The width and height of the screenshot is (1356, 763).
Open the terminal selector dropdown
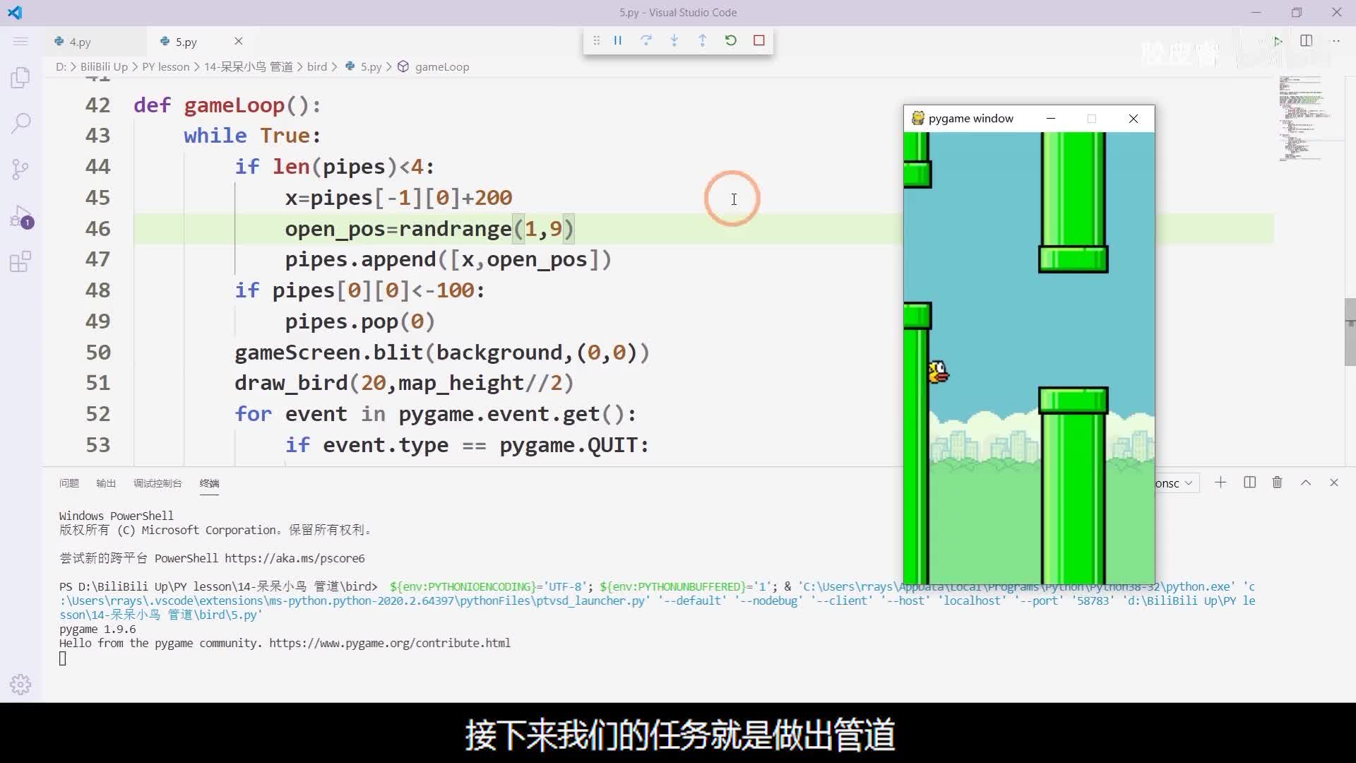[1177, 483]
